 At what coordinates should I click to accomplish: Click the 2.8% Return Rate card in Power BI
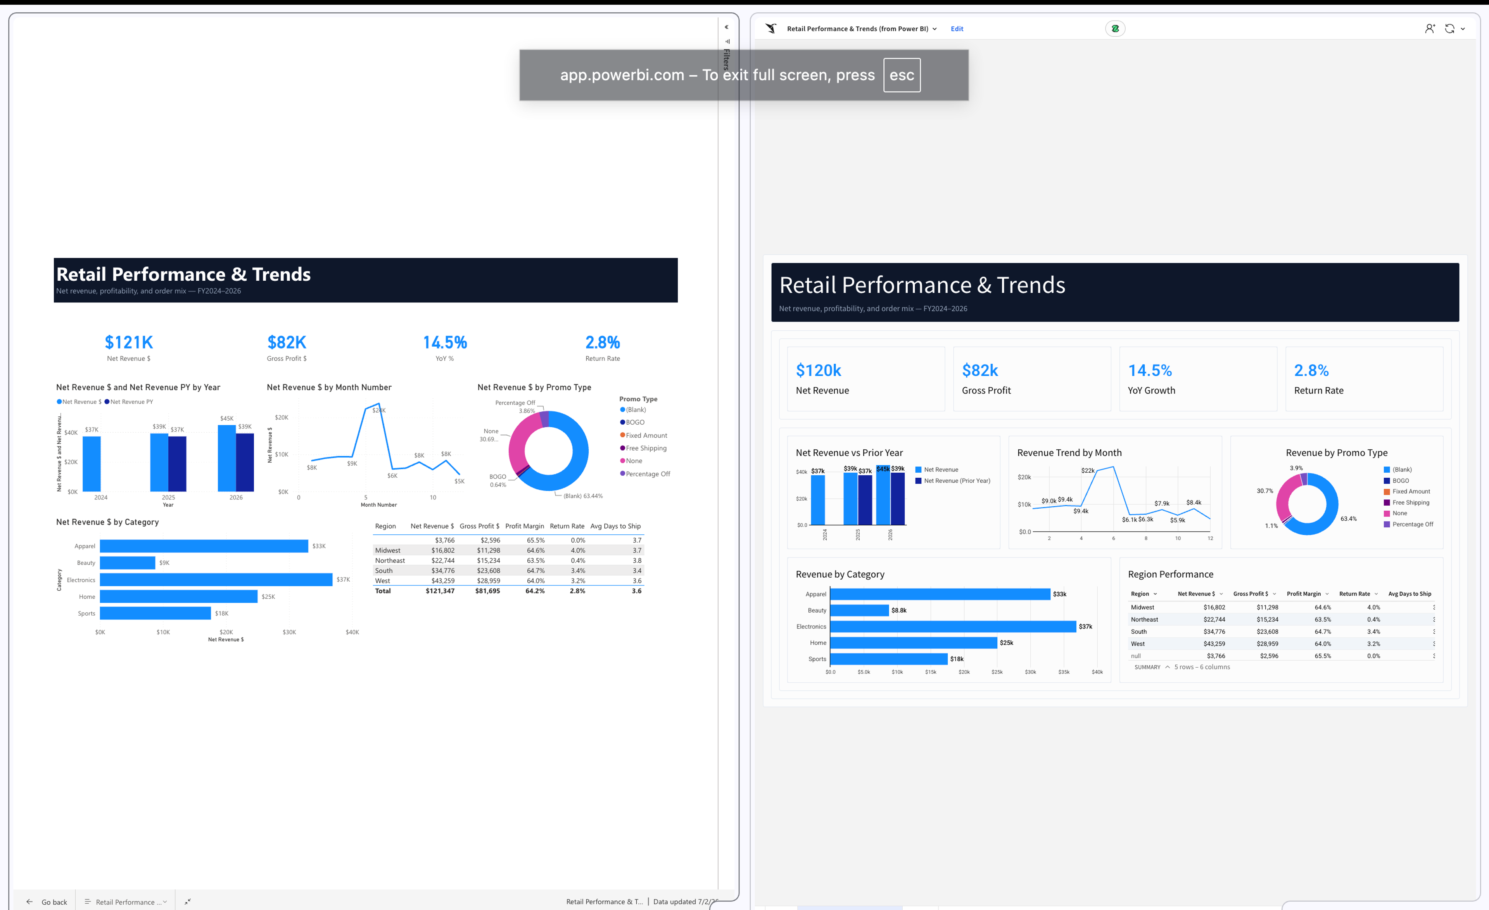[603, 347]
